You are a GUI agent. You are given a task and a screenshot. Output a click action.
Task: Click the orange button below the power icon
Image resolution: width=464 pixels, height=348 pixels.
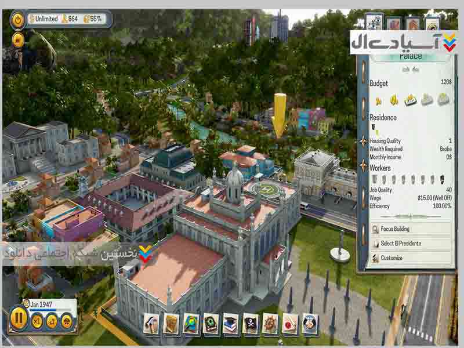(19, 39)
